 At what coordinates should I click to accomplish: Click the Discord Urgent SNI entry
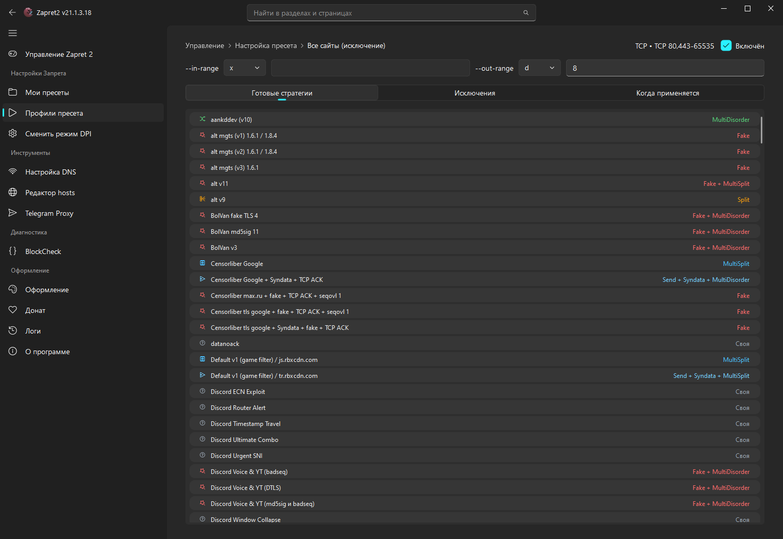click(475, 455)
